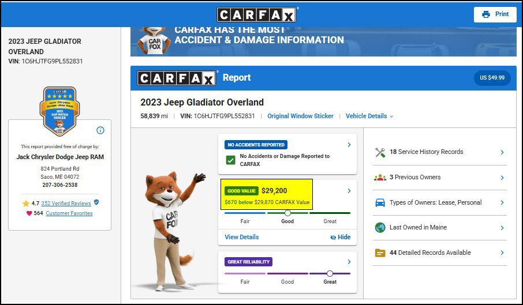Click the printer icon on Print button
The image size is (523, 305).
click(x=486, y=14)
